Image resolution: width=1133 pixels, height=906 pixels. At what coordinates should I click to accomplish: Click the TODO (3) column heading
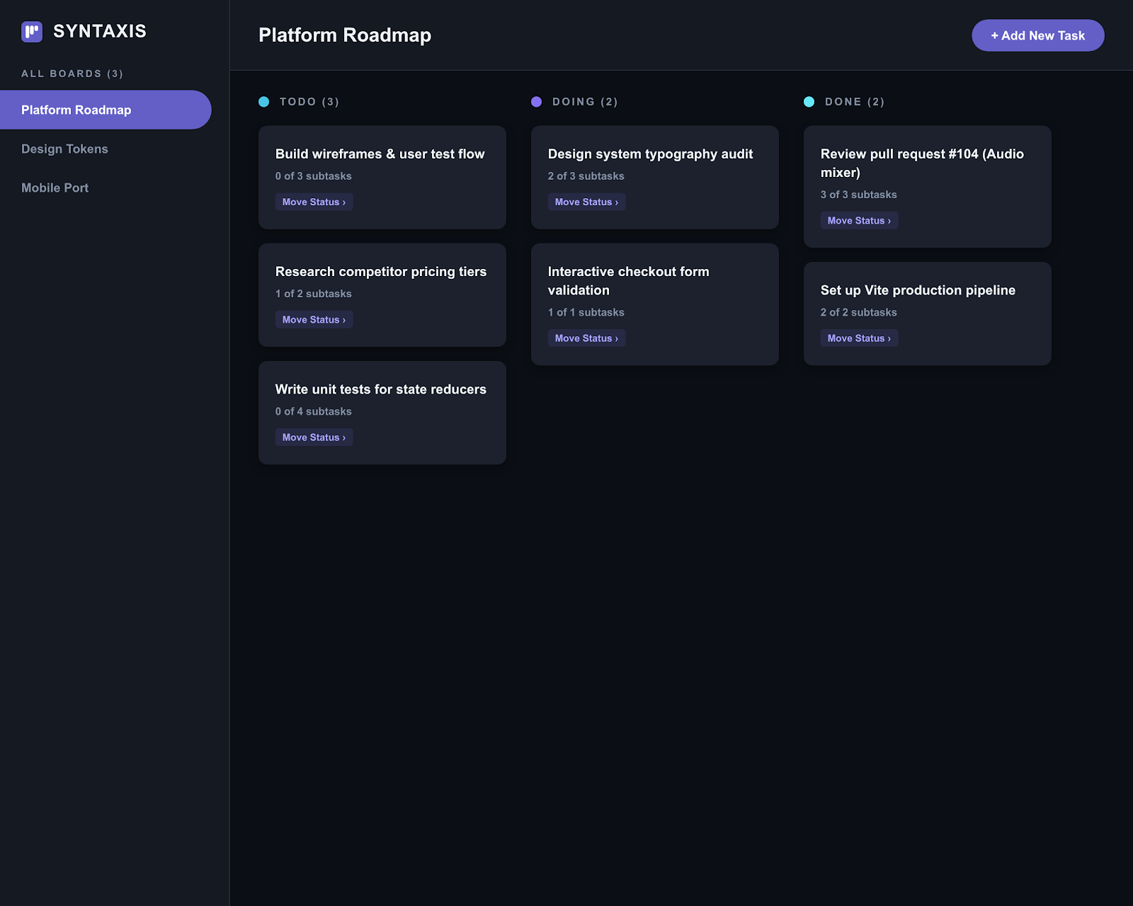click(309, 102)
